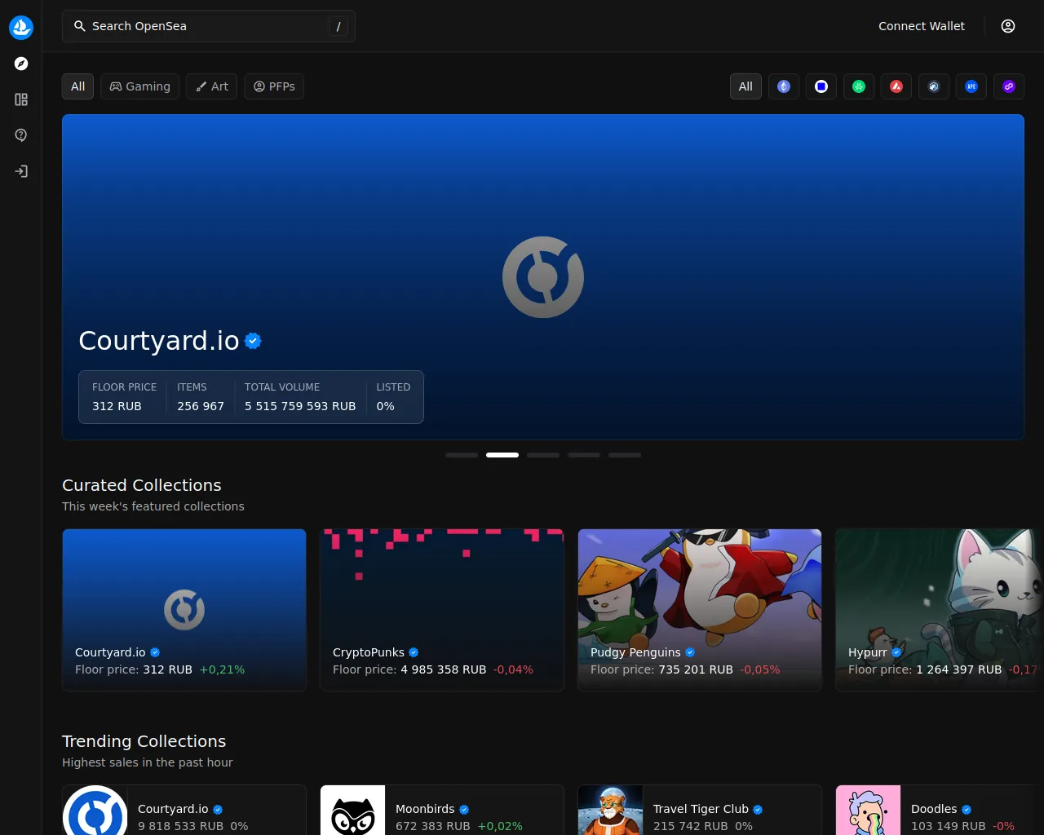Click the "215 742 RUB" Travel Tiger value
Image resolution: width=1044 pixels, height=835 pixels.
point(691,826)
